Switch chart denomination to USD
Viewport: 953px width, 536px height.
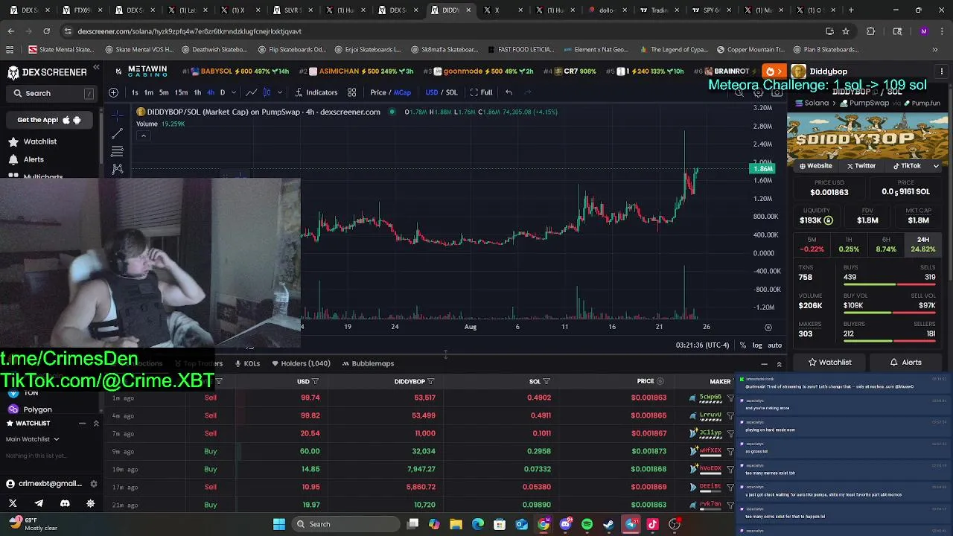[x=431, y=92]
